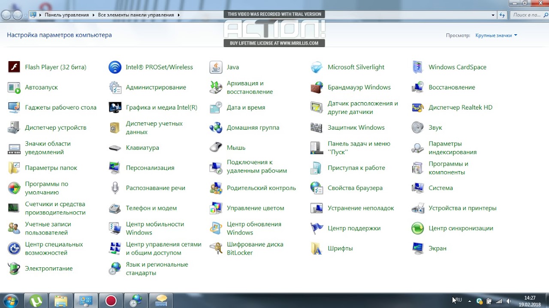Open the Шрифты folder icon
This screenshot has height=308, width=549.
coord(317,249)
